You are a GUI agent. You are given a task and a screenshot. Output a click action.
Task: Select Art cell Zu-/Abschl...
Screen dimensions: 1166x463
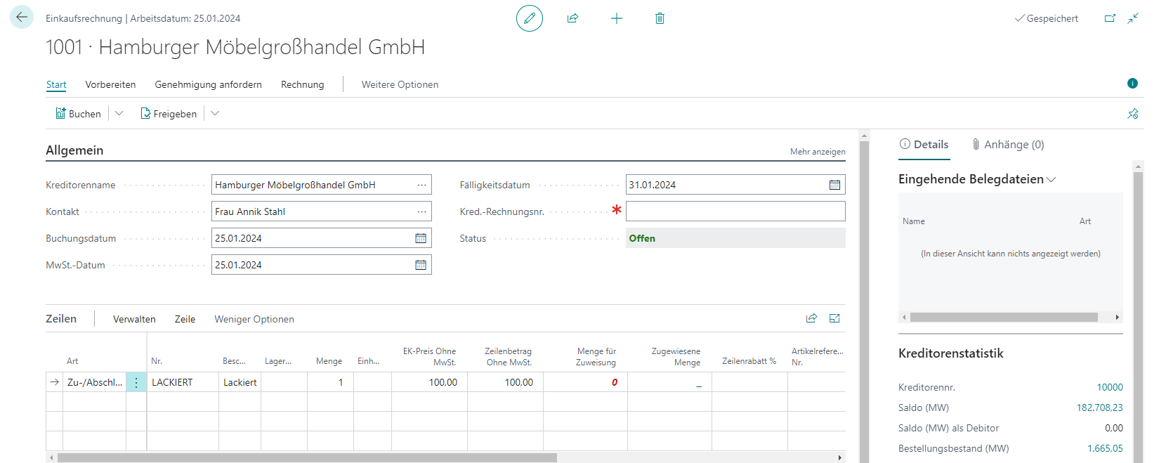[95, 382]
